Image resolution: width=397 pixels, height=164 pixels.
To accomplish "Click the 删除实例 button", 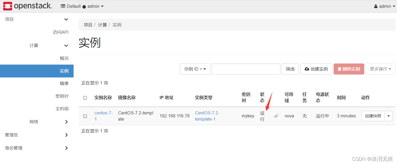I will (349, 69).
